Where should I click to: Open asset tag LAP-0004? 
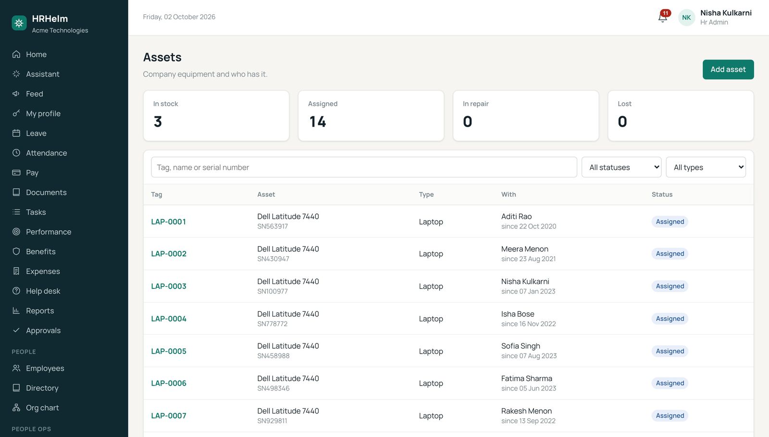coord(169,319)
